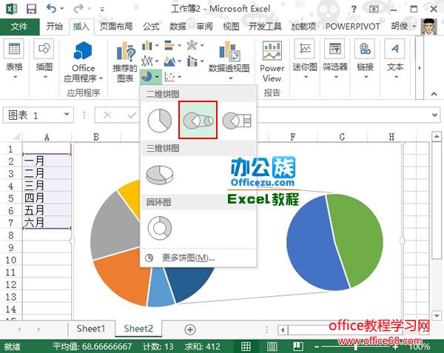Image resolution: width=444 pixels, height=353 pixels.
Task: Open the File (文件) tab
Action: [19, 27]
